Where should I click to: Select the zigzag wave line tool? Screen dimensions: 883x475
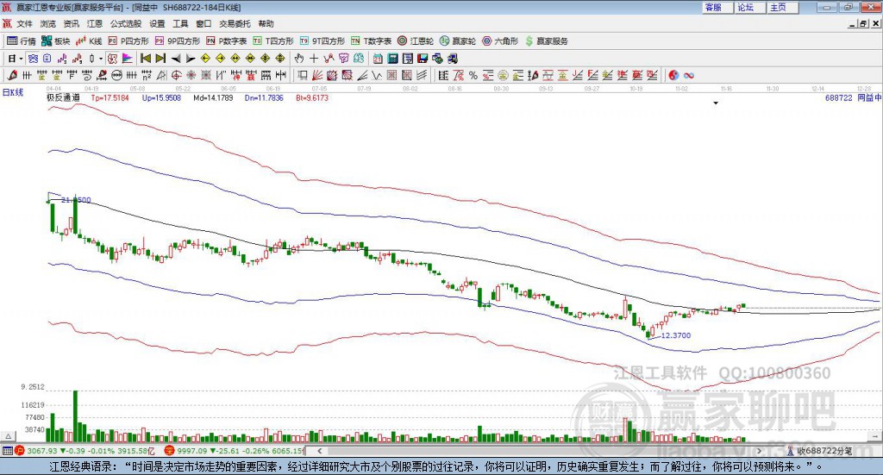[x=377, y=75]
